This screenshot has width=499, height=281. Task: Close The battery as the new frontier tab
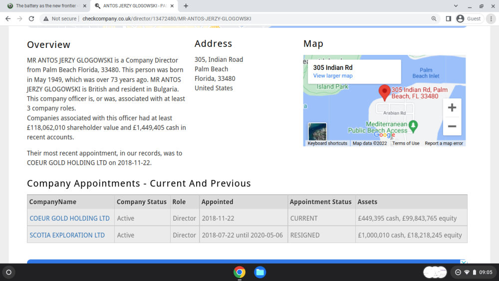point(85,5)
